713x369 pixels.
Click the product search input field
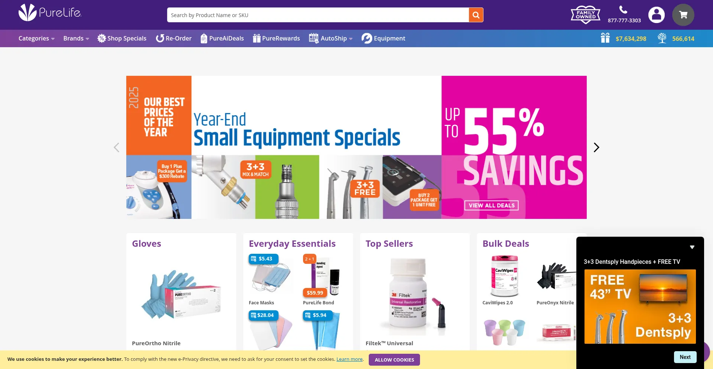tap(318, 15)
